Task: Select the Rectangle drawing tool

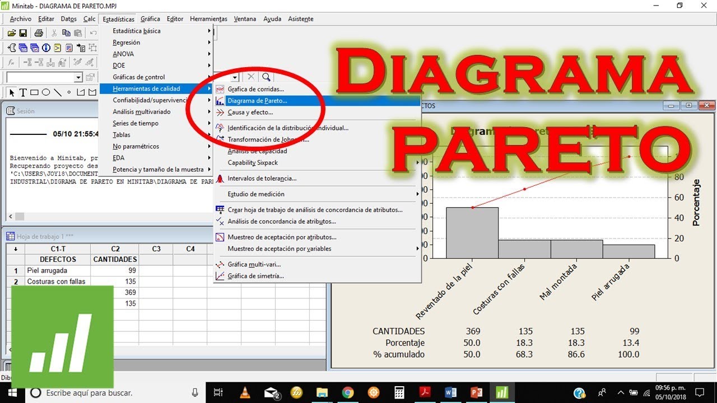Action: (x=34, y=92)
